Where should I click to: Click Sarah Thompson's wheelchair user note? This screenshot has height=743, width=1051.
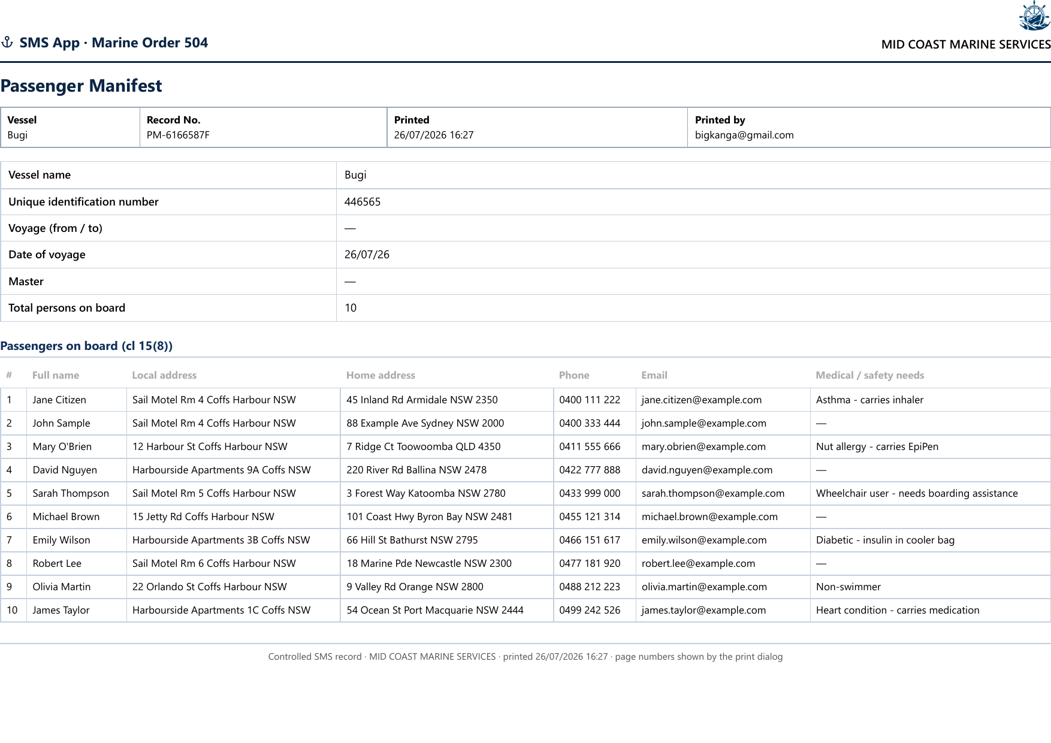click(x=917, y=493)
